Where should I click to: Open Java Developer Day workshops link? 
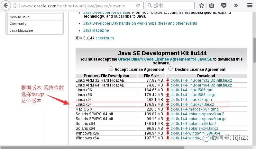(140, 23)
